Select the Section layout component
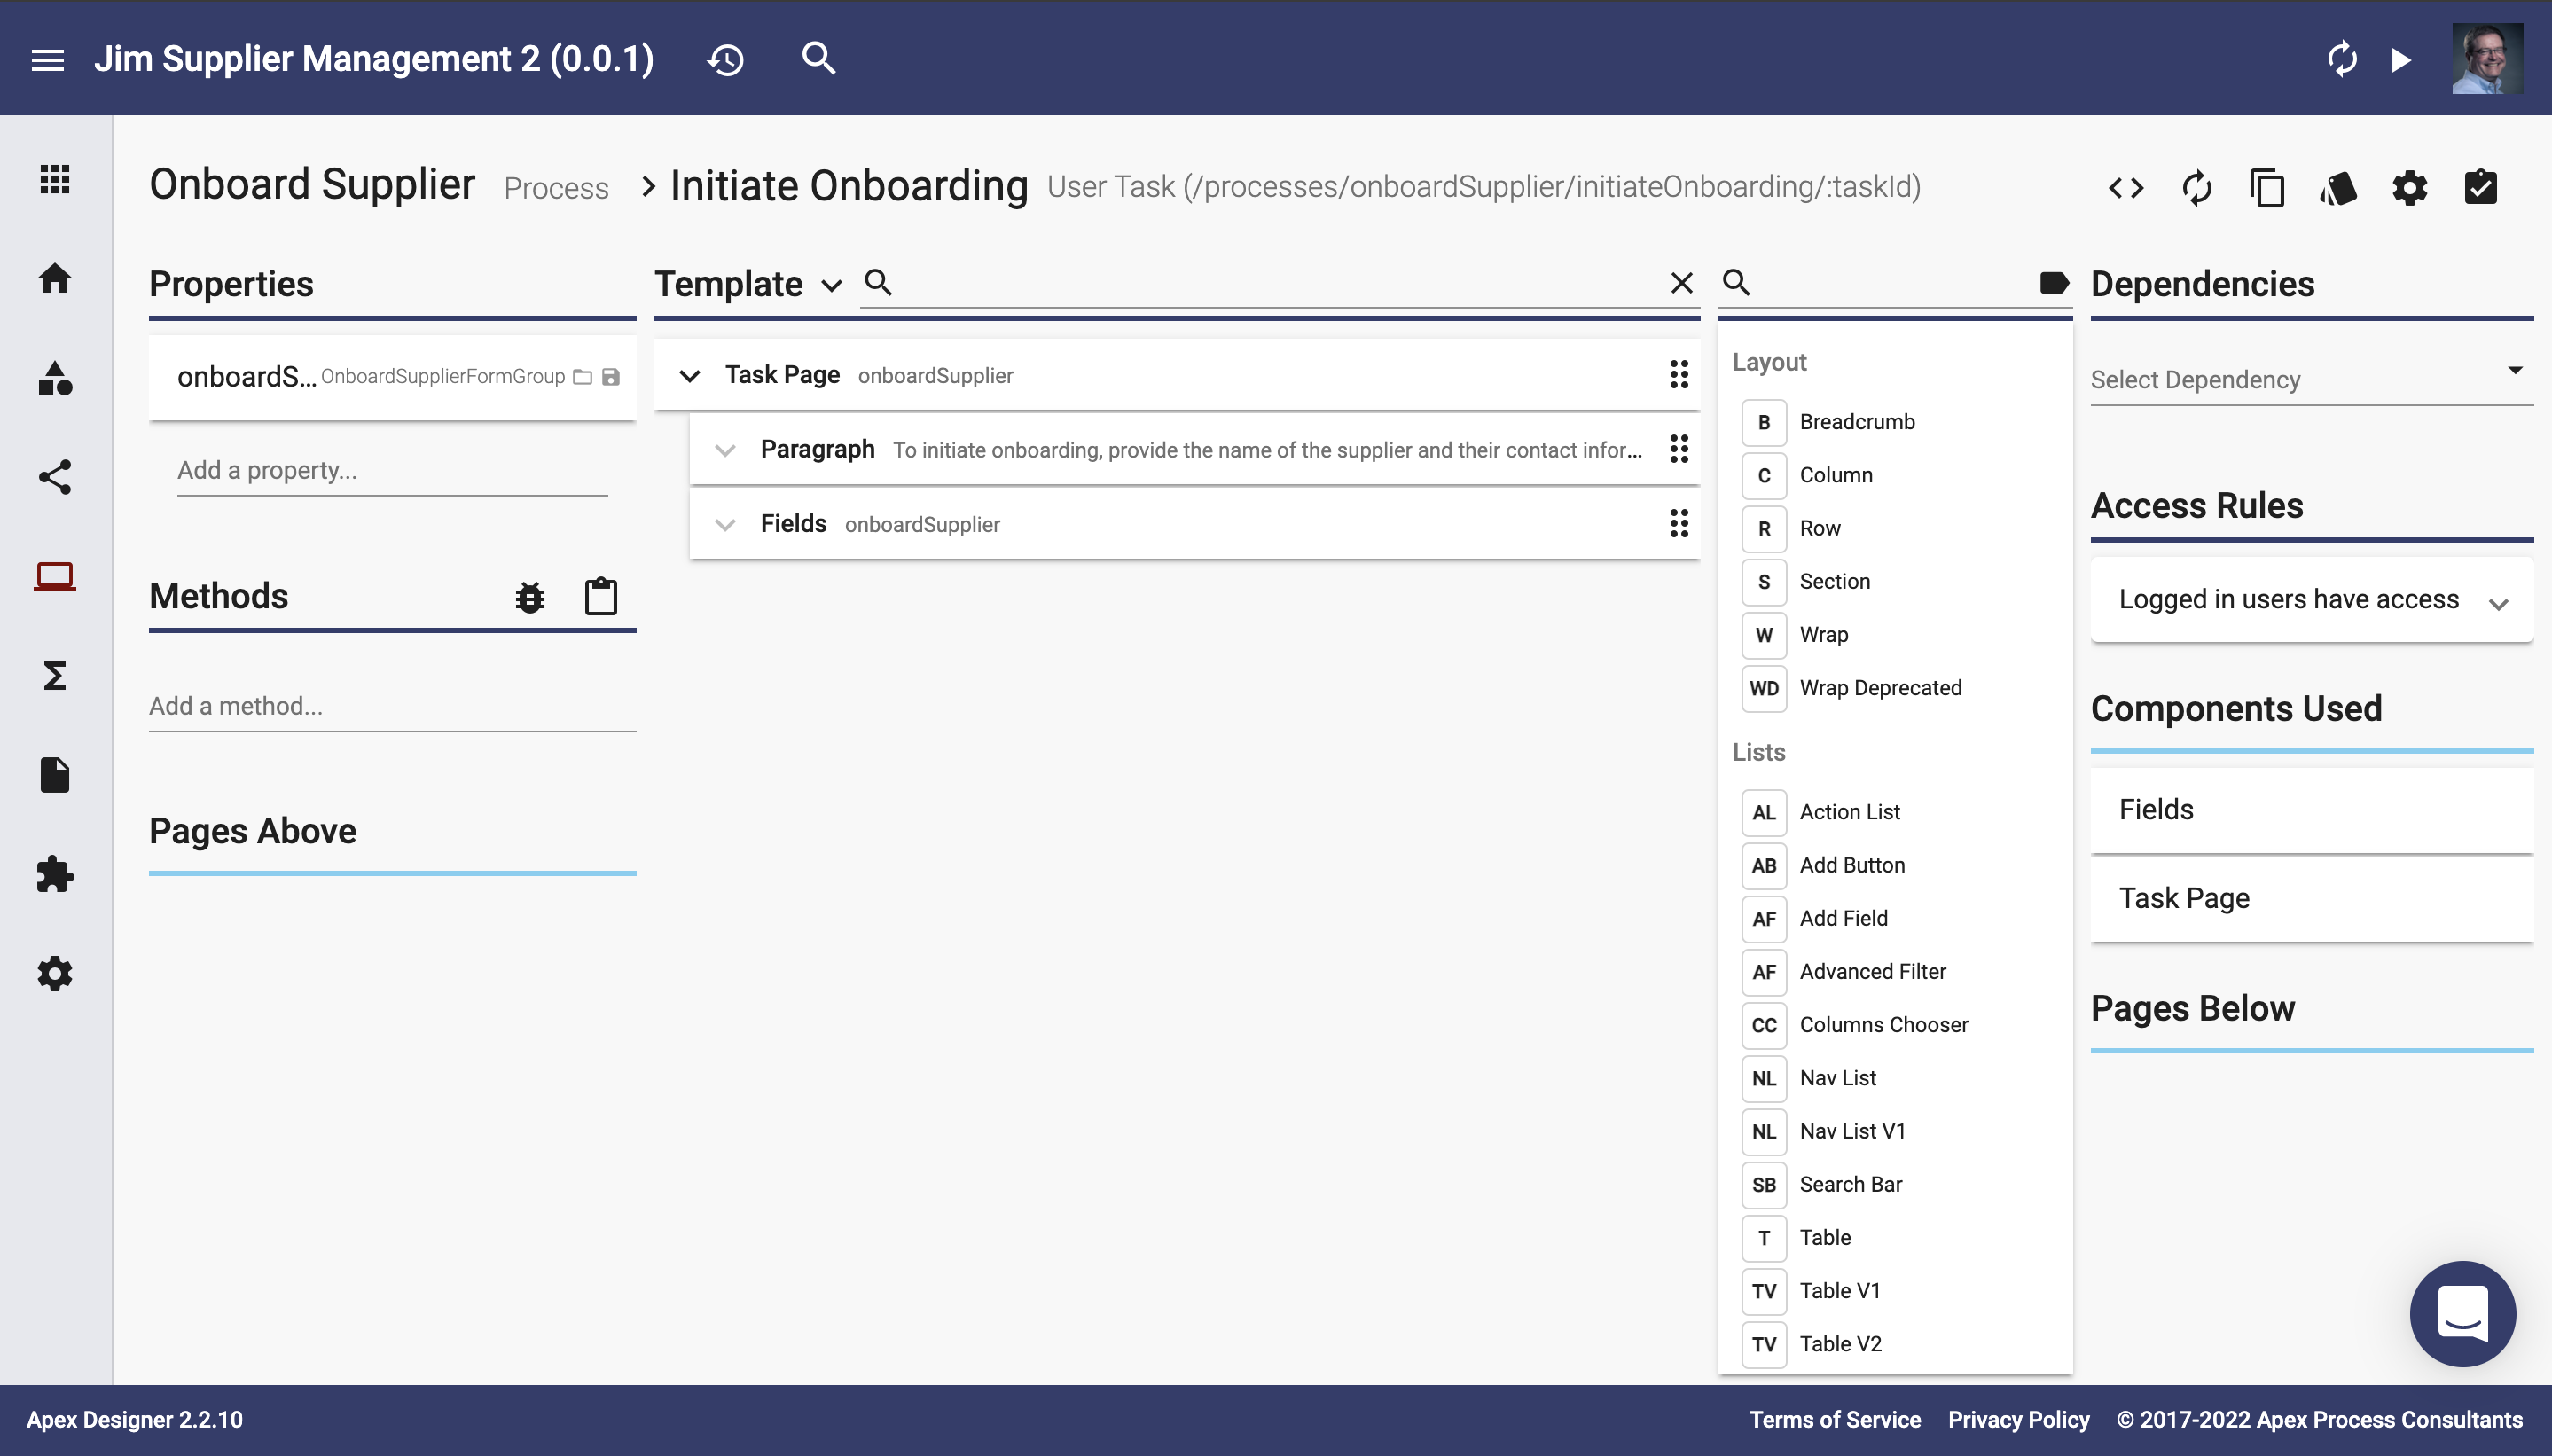Screen dimensions: 2552x1456 point(1836,580)
